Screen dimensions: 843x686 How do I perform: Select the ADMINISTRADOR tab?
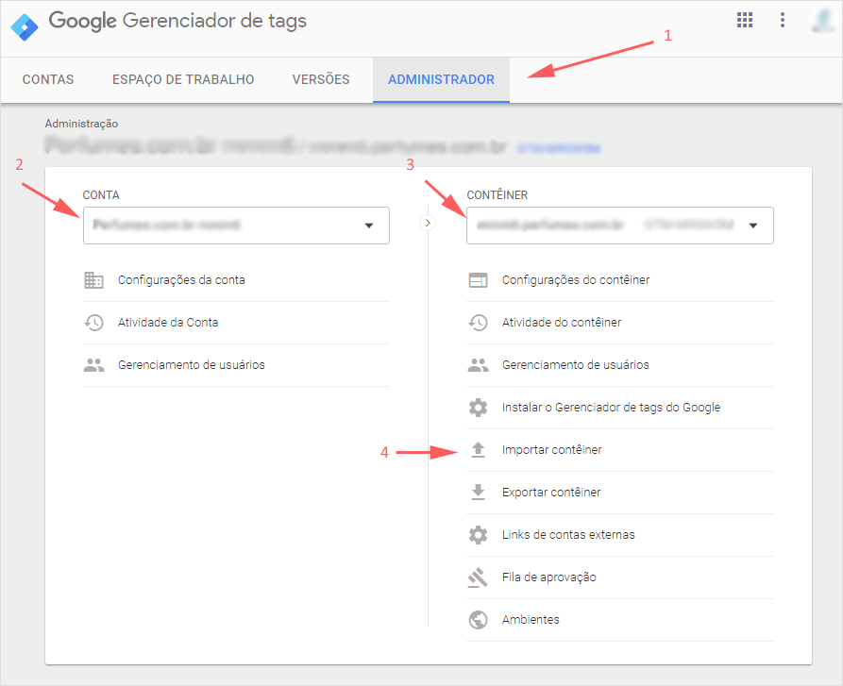(x=442, y=79)
